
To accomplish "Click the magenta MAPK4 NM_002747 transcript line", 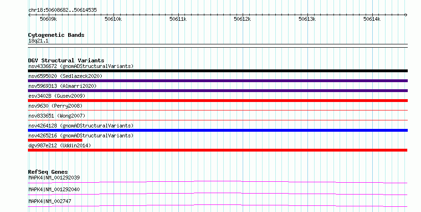I will [218, 205].
